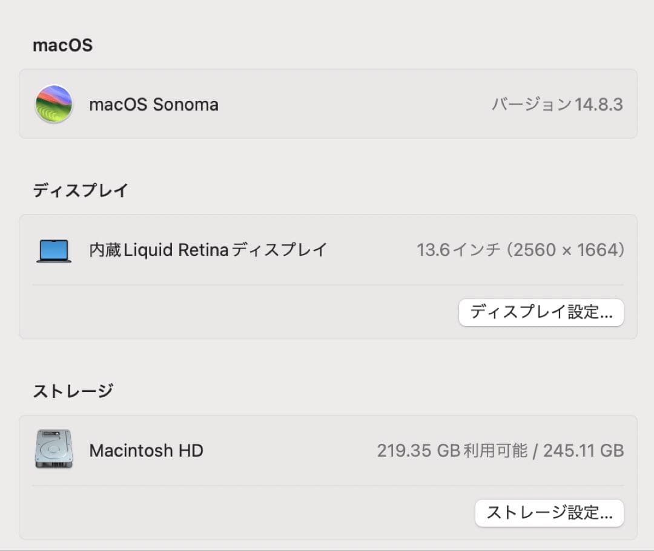Select the macOS Sonoma name label
654x551 pixels.
154,104
